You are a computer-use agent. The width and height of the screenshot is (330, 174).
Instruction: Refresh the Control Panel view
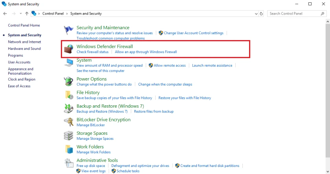[261, 14]
